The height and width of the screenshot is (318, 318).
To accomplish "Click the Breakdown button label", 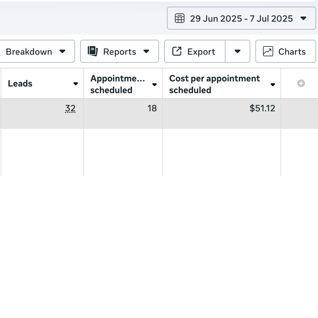I will (29, 52).
